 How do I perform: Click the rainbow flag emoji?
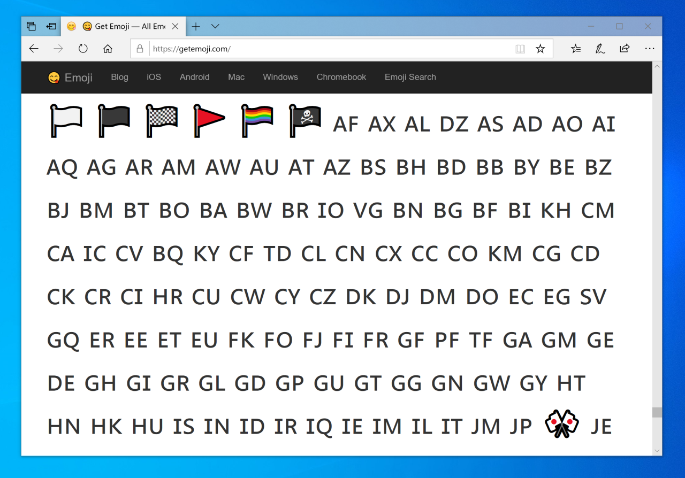click(x=257, y=121)
